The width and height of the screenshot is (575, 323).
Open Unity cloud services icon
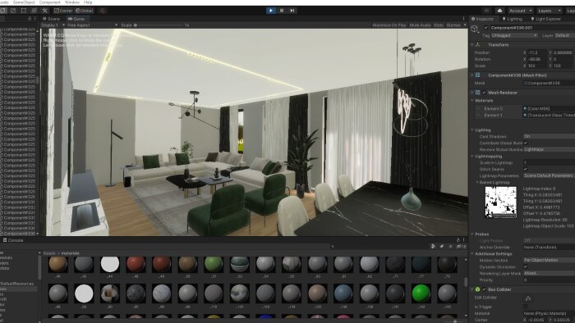pyautogui.click(x=499, y=11)
